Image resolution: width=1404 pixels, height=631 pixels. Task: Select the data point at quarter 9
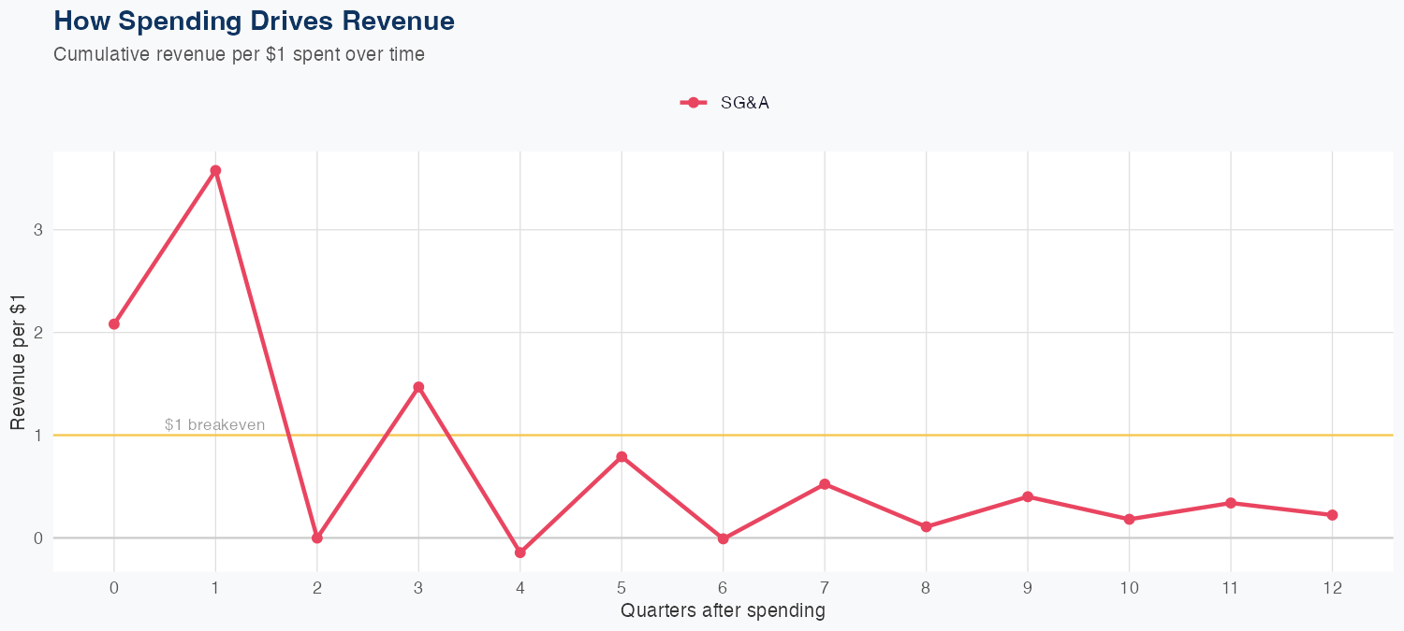pos(1028,496)
